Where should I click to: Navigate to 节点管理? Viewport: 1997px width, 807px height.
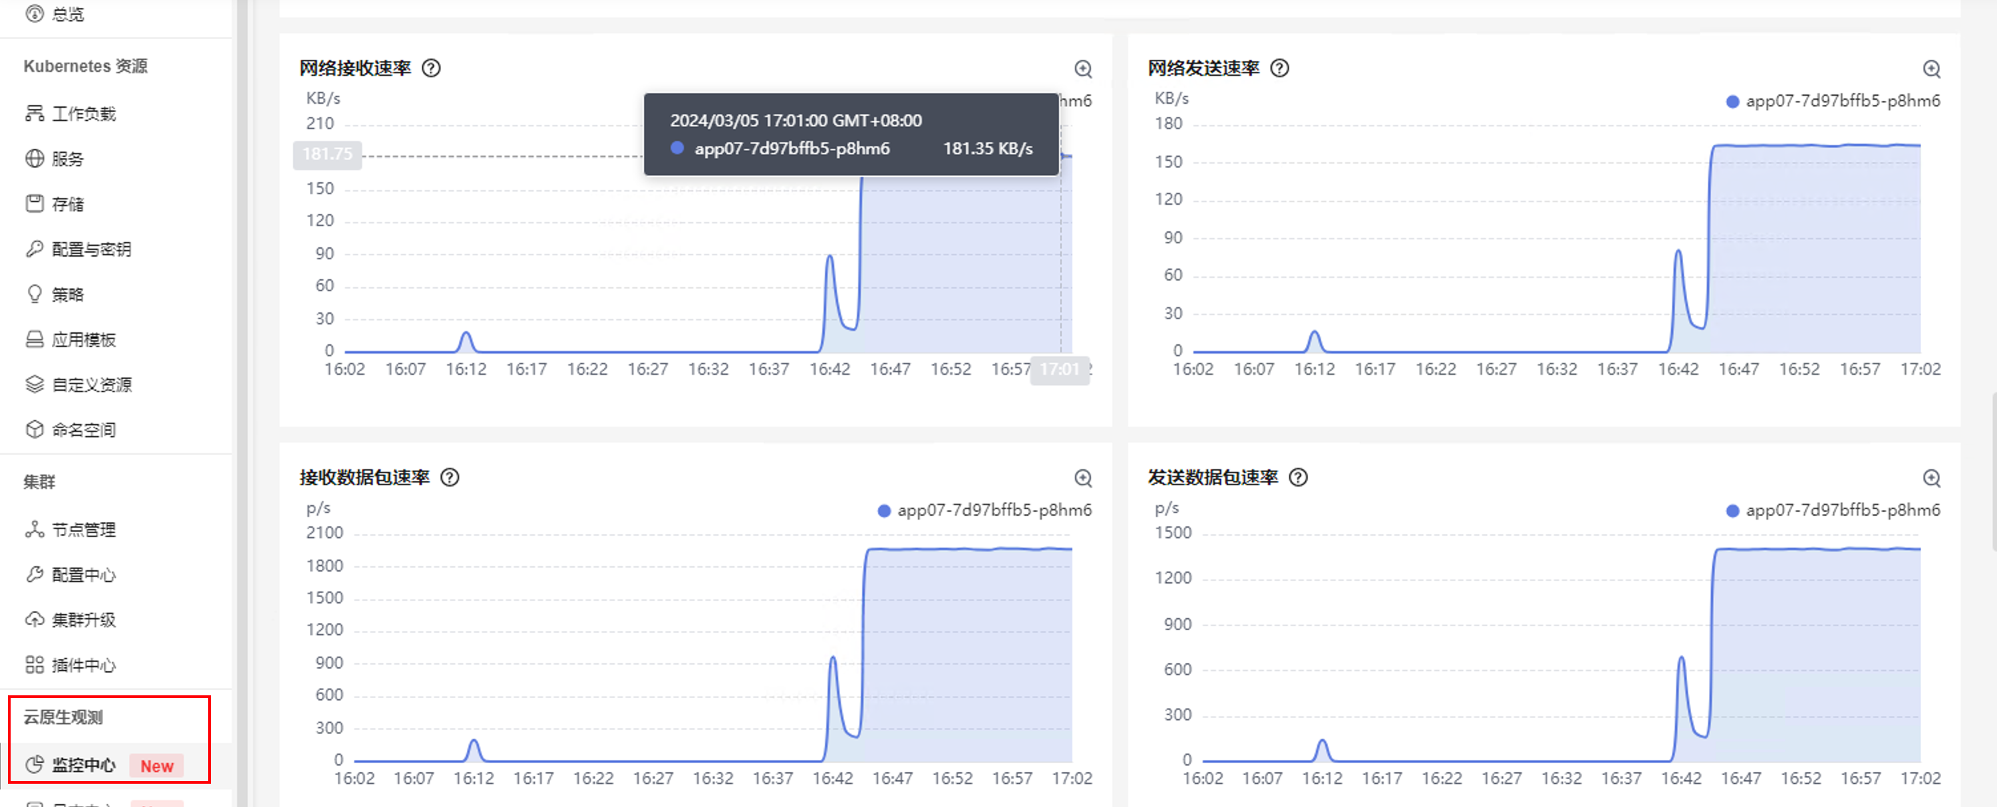pos(83,530)
